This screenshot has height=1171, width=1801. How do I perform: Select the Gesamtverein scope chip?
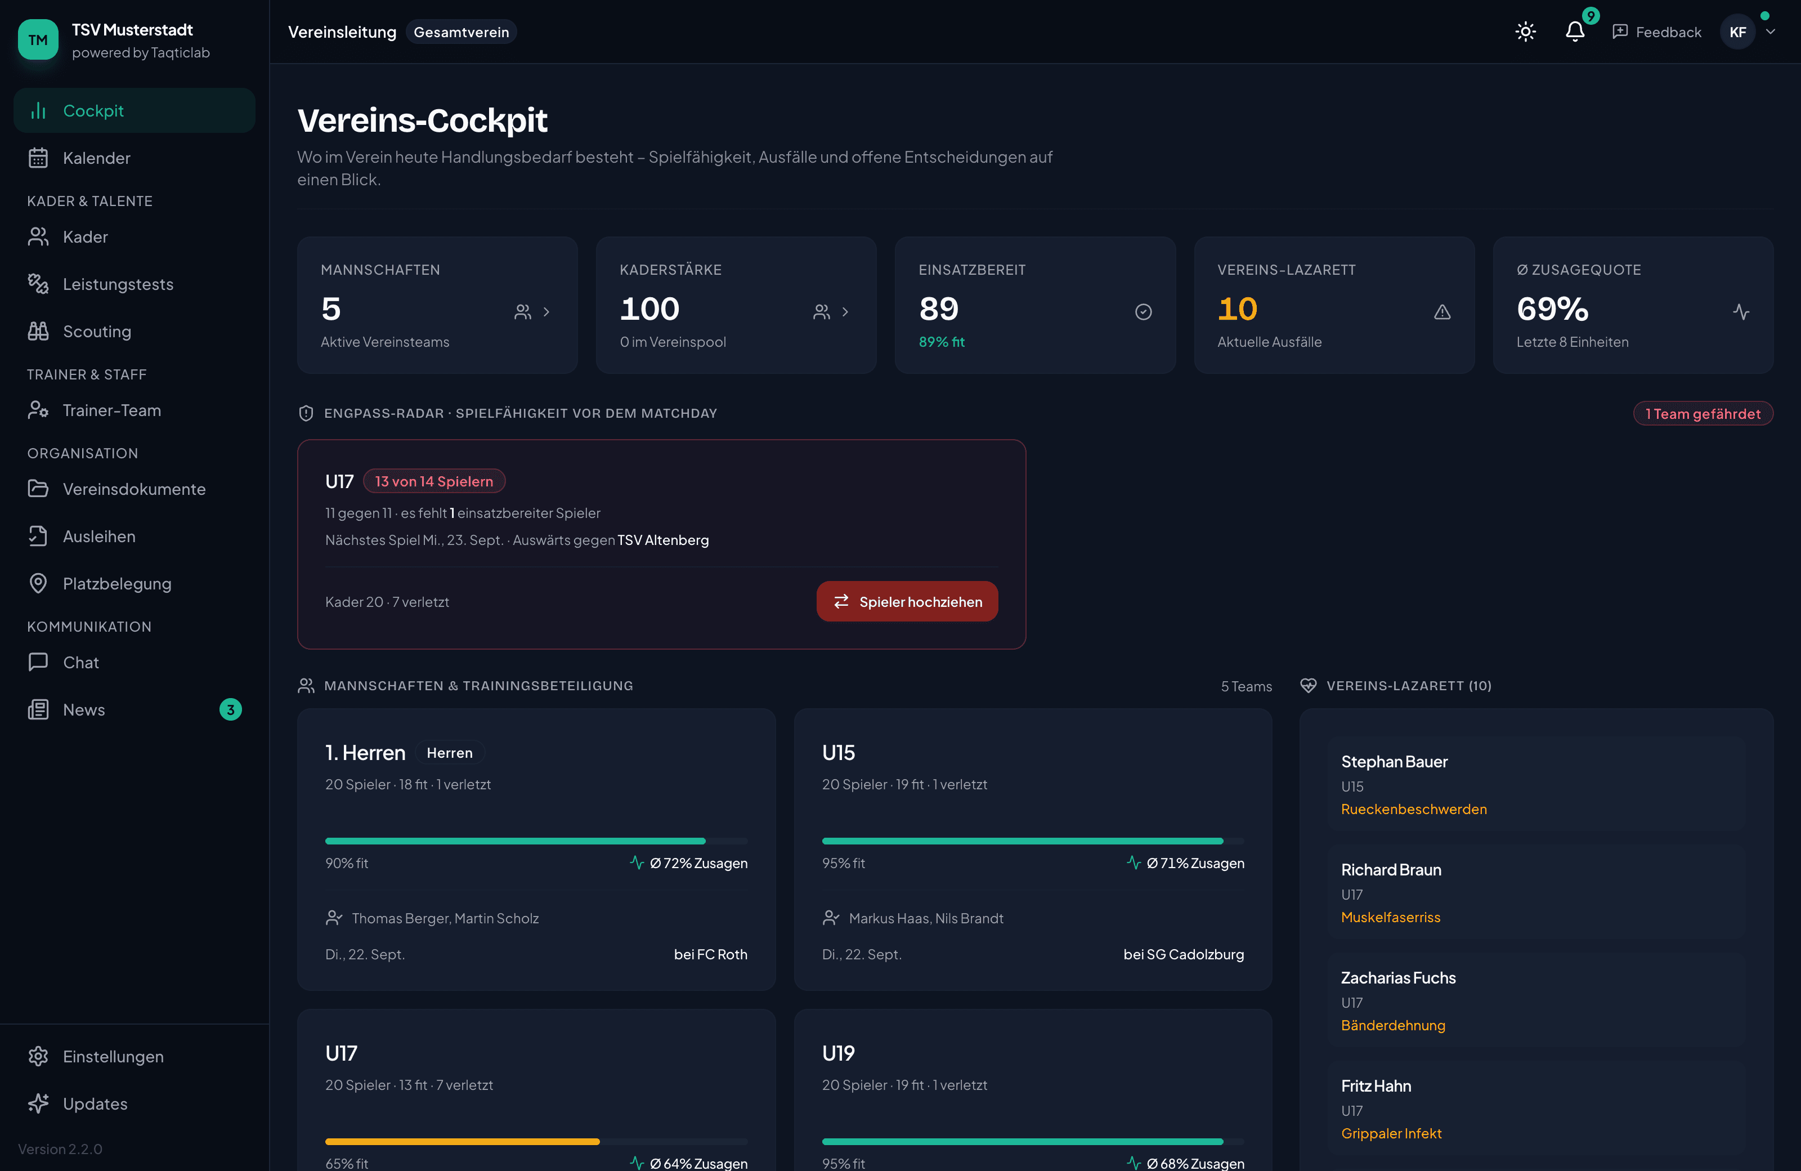[x=461, y=32]
